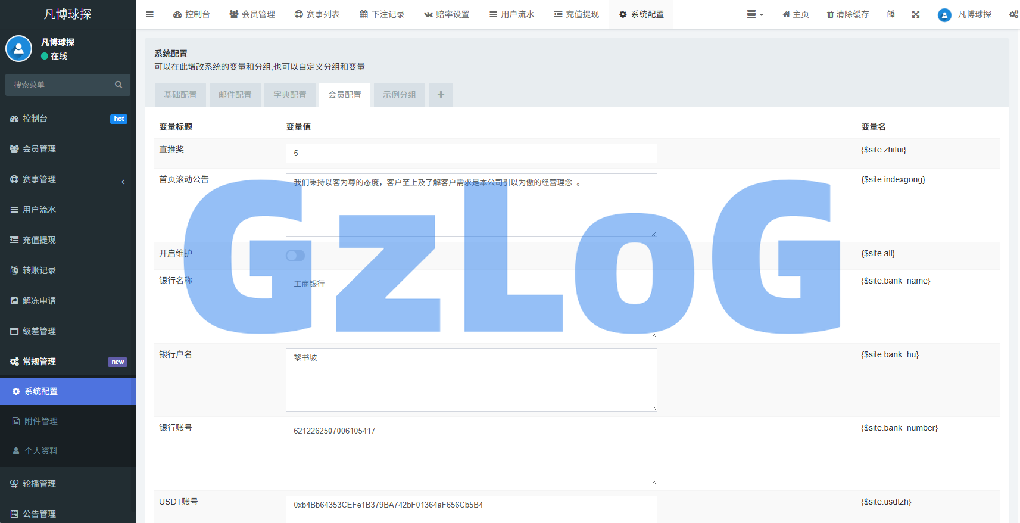This screenshot has height=523, width=1020.
Task: Click the 直推奖 value input field
Action: [472, 153]
